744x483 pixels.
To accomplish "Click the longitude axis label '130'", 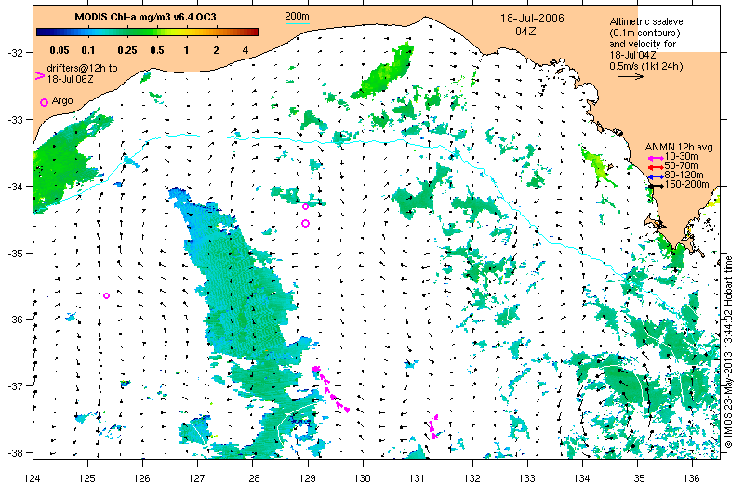I will [363, 477].
